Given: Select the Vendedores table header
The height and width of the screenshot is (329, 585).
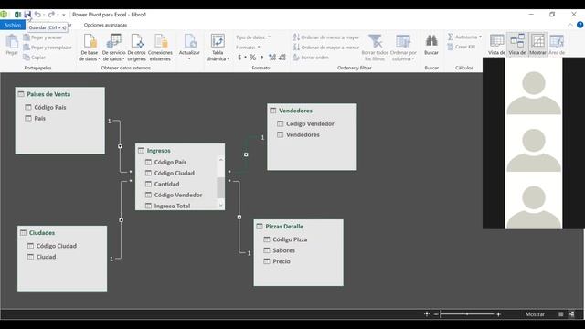Looking at the screenshot, I should click(x=295, y=111).
